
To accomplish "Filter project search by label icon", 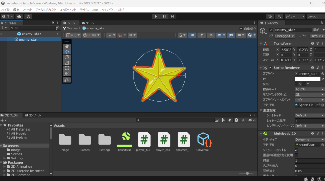I will pyautogui.click(x=230, y=120).
